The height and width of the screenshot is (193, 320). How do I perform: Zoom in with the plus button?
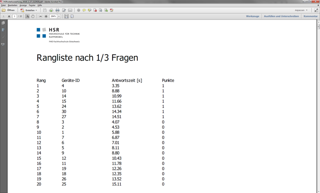point(46,16)
